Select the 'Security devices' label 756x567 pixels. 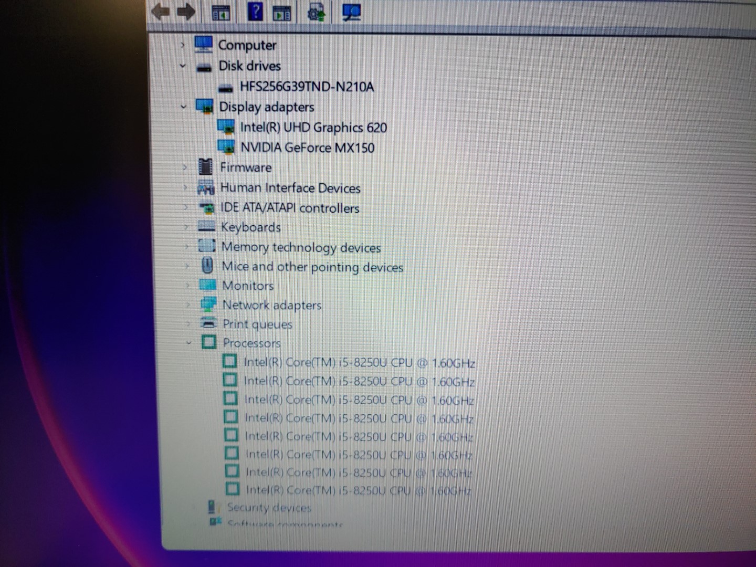click(269, 508)
